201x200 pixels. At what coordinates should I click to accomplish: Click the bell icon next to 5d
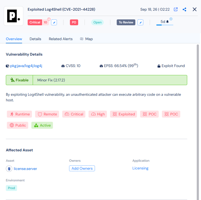click(167, 22)
